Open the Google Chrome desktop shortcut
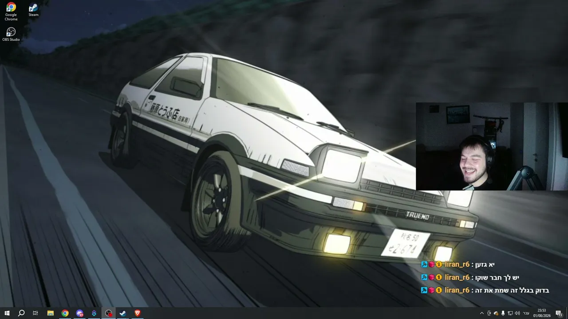 tap(11, 12)
